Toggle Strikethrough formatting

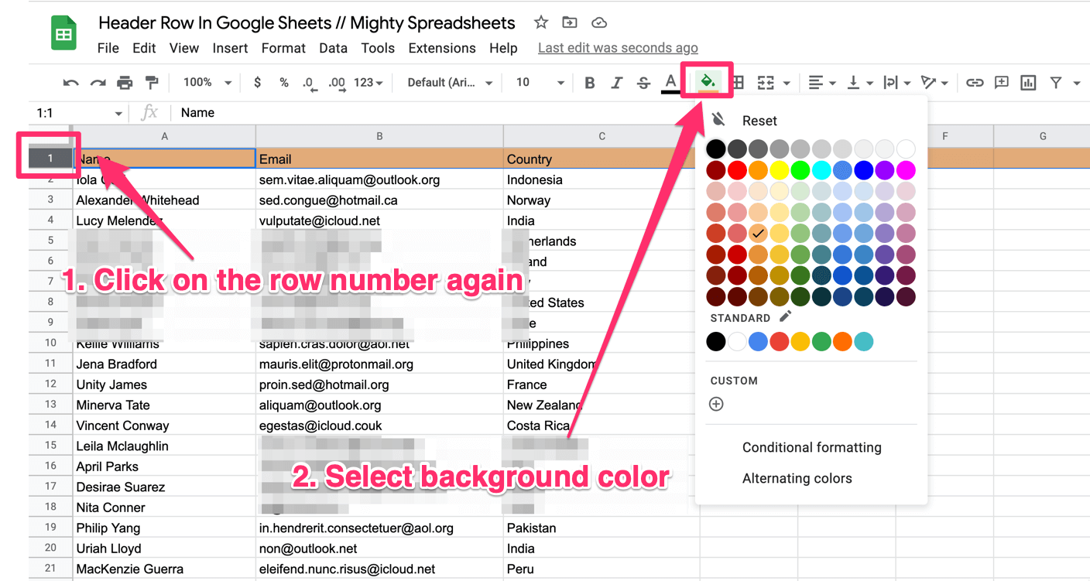(643, 83)
